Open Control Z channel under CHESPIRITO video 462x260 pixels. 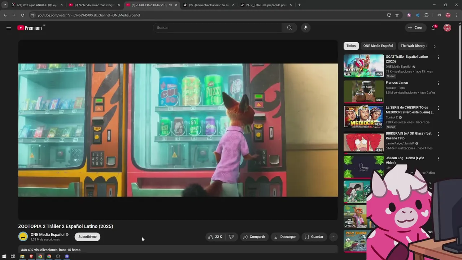point(392,117)
